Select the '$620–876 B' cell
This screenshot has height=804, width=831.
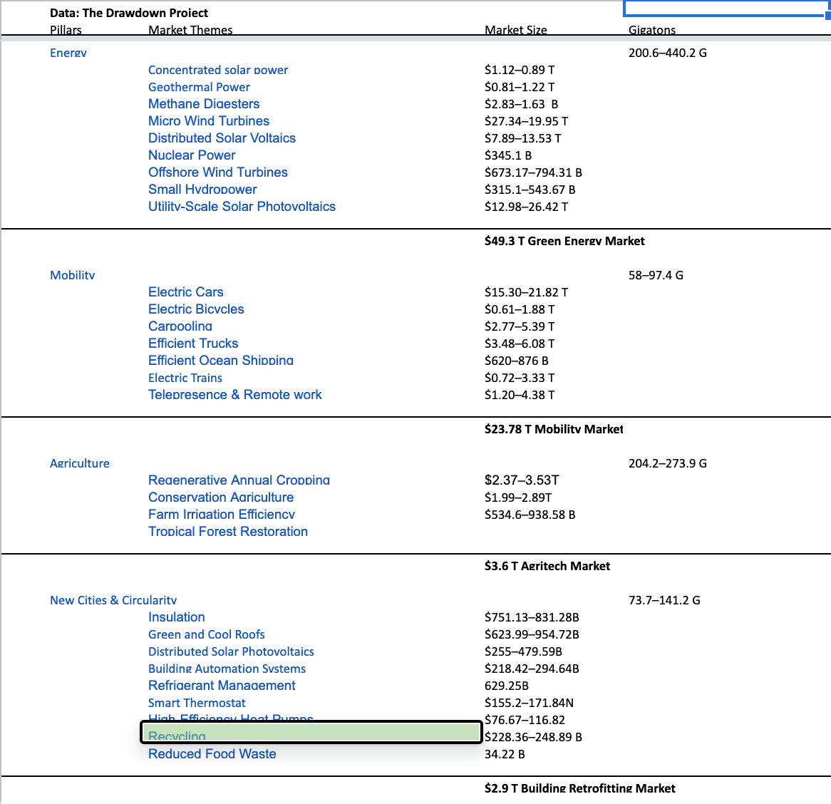tap(516, 361)
